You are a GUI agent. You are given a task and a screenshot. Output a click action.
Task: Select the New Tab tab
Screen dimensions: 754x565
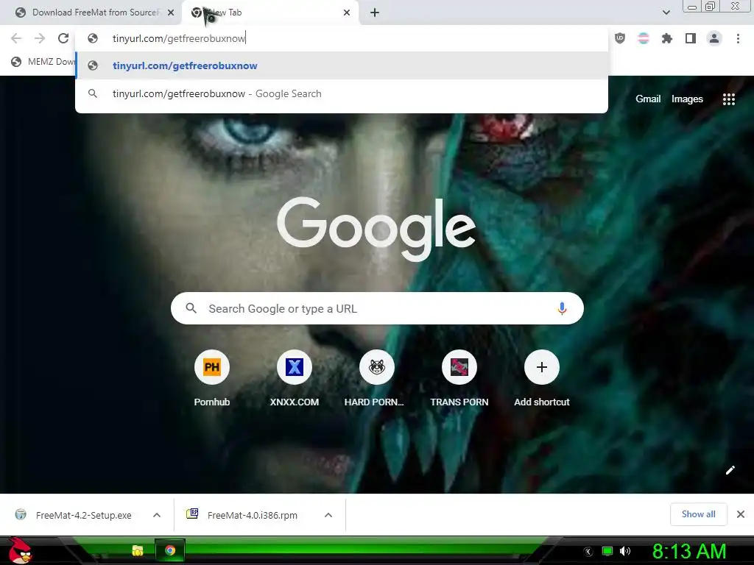click(x=270, y=13)
